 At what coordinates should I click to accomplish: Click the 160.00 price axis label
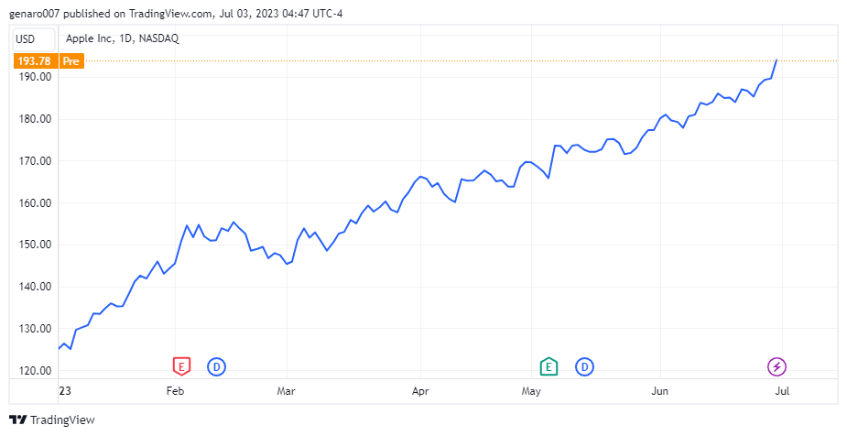pyautogui.click(x=35, y=203)
